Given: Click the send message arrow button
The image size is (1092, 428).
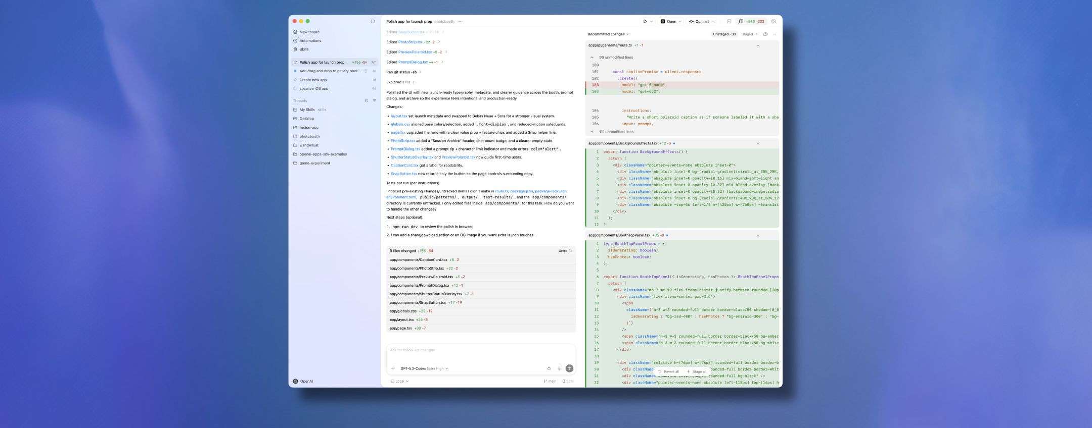Looking at the screenshot, I should pos(569,368).
